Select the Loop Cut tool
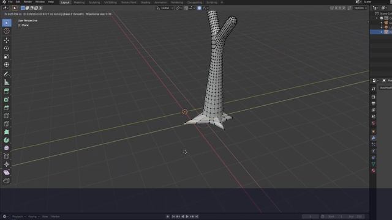The height and width of the screenshot is (220, 392). pos(7,123)
